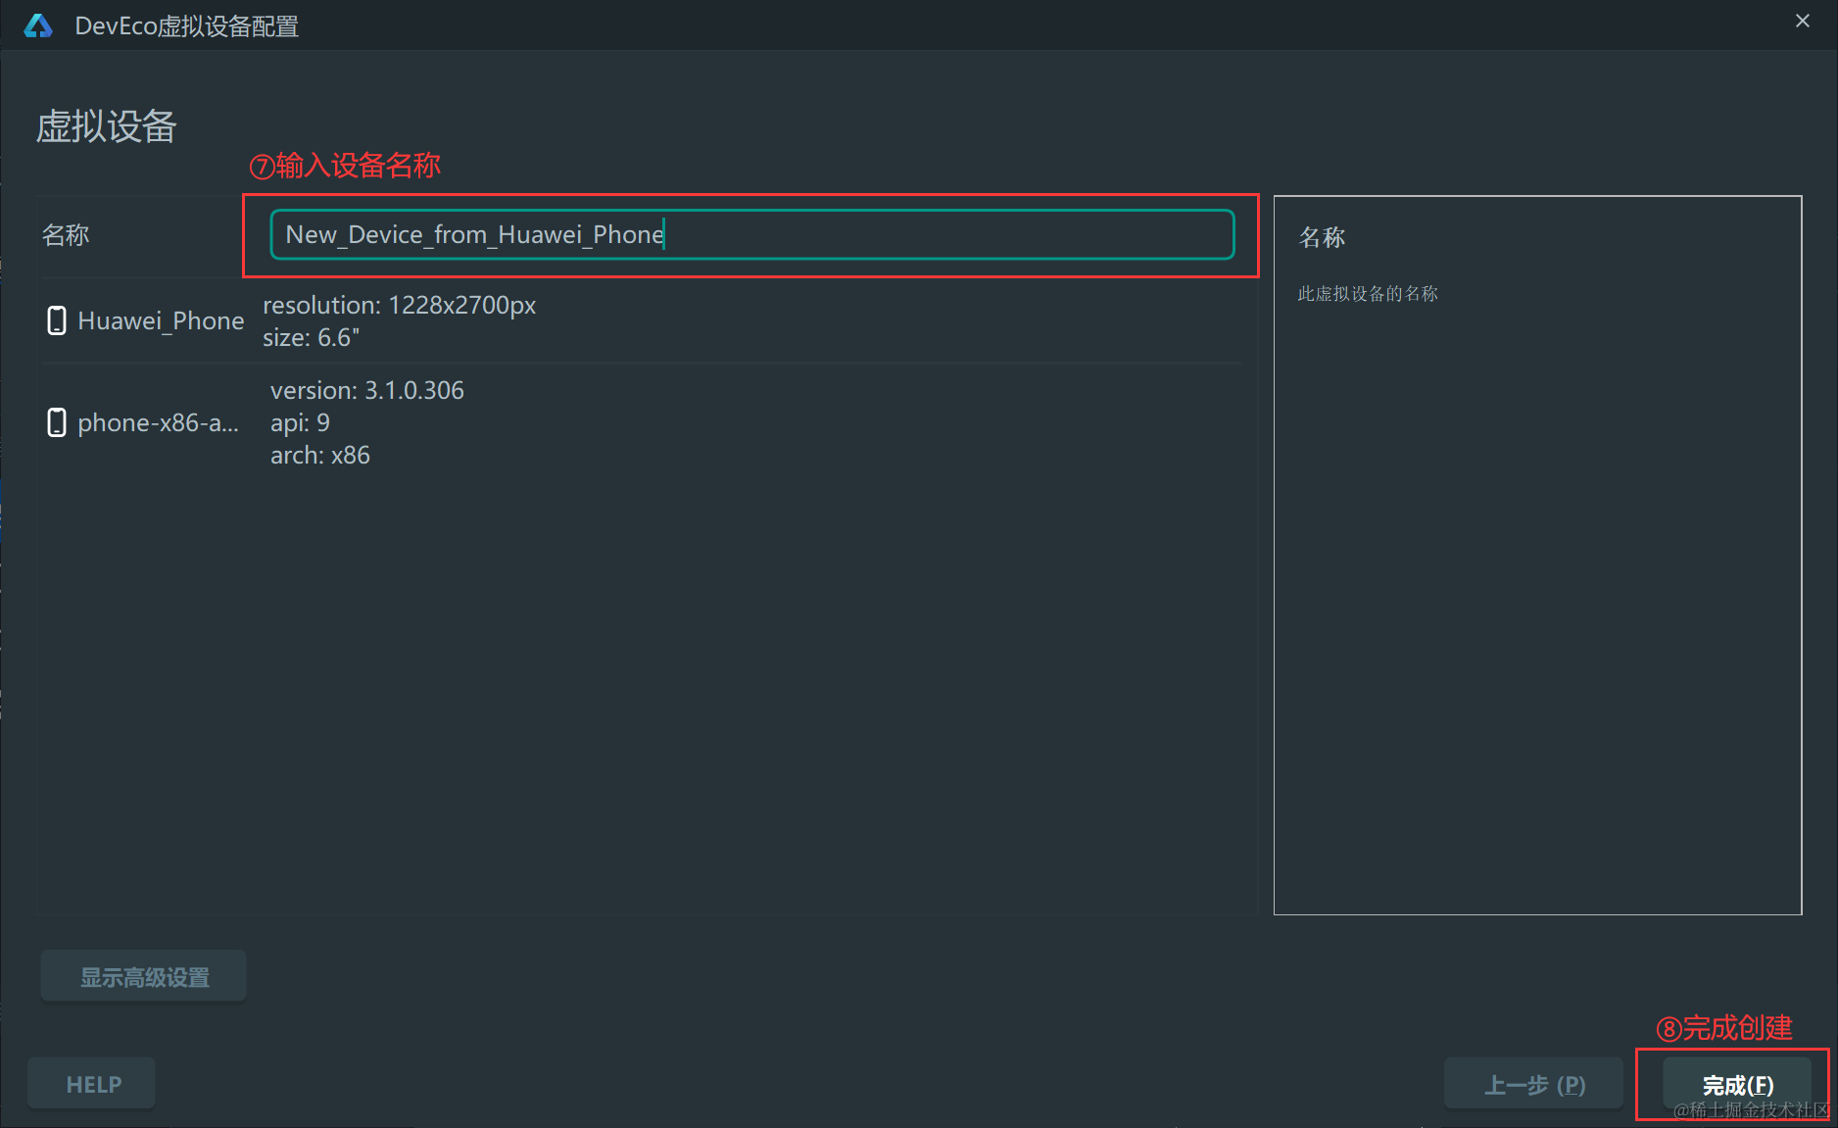Viewport: 1838px width, 1128px height.
Task: Click the Huawei_Phone device icon
Action: [57, 320]
